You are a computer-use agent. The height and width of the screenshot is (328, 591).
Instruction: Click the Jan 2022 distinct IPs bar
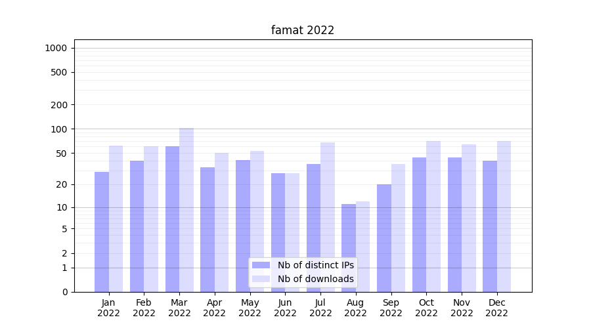[102, 232]
